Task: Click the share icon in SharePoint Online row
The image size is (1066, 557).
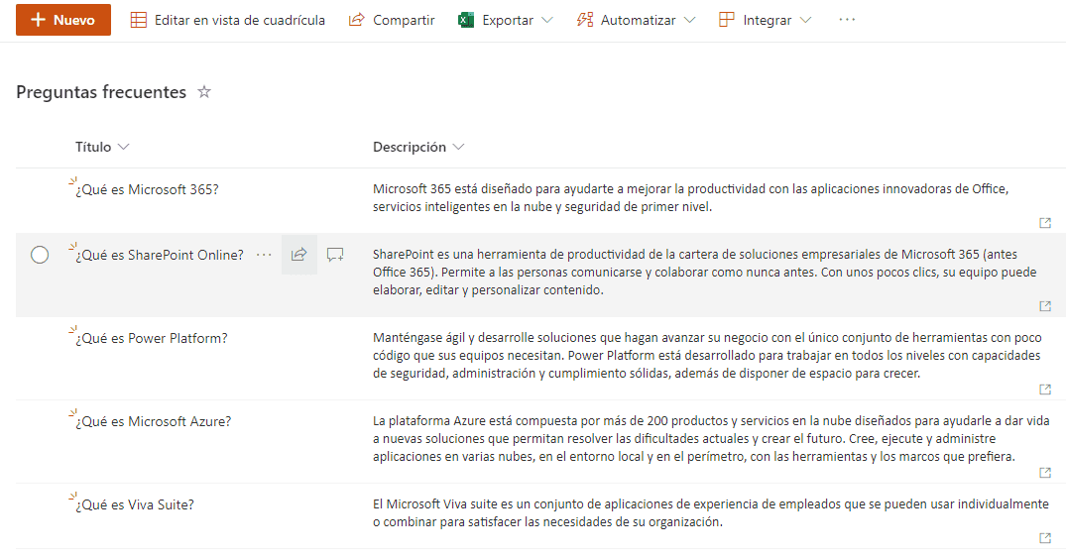Action: [299, 255]
